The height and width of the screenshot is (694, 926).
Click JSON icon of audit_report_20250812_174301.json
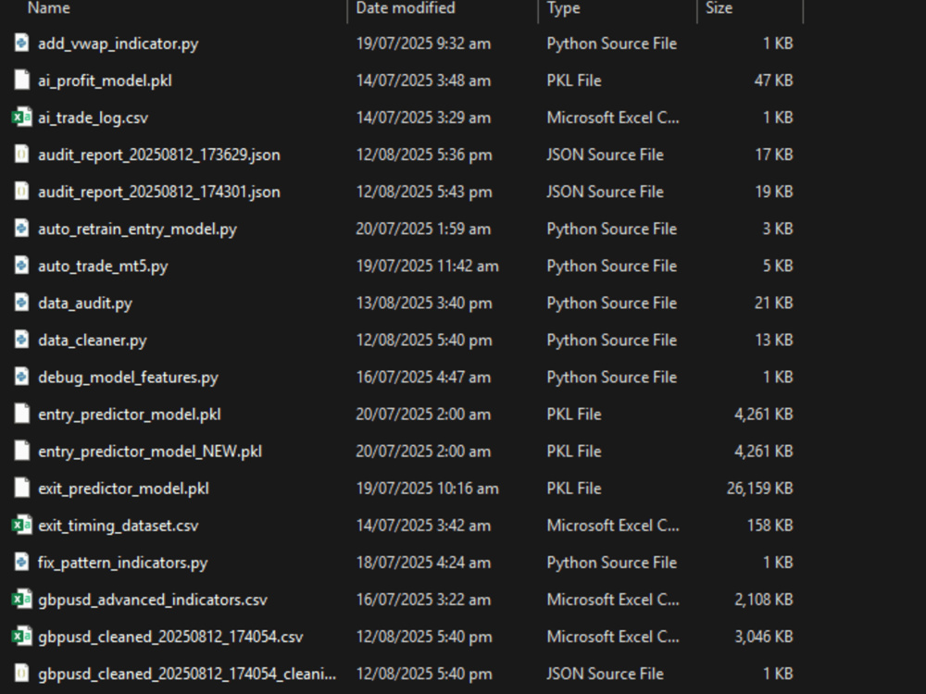[x=22, y=192]
